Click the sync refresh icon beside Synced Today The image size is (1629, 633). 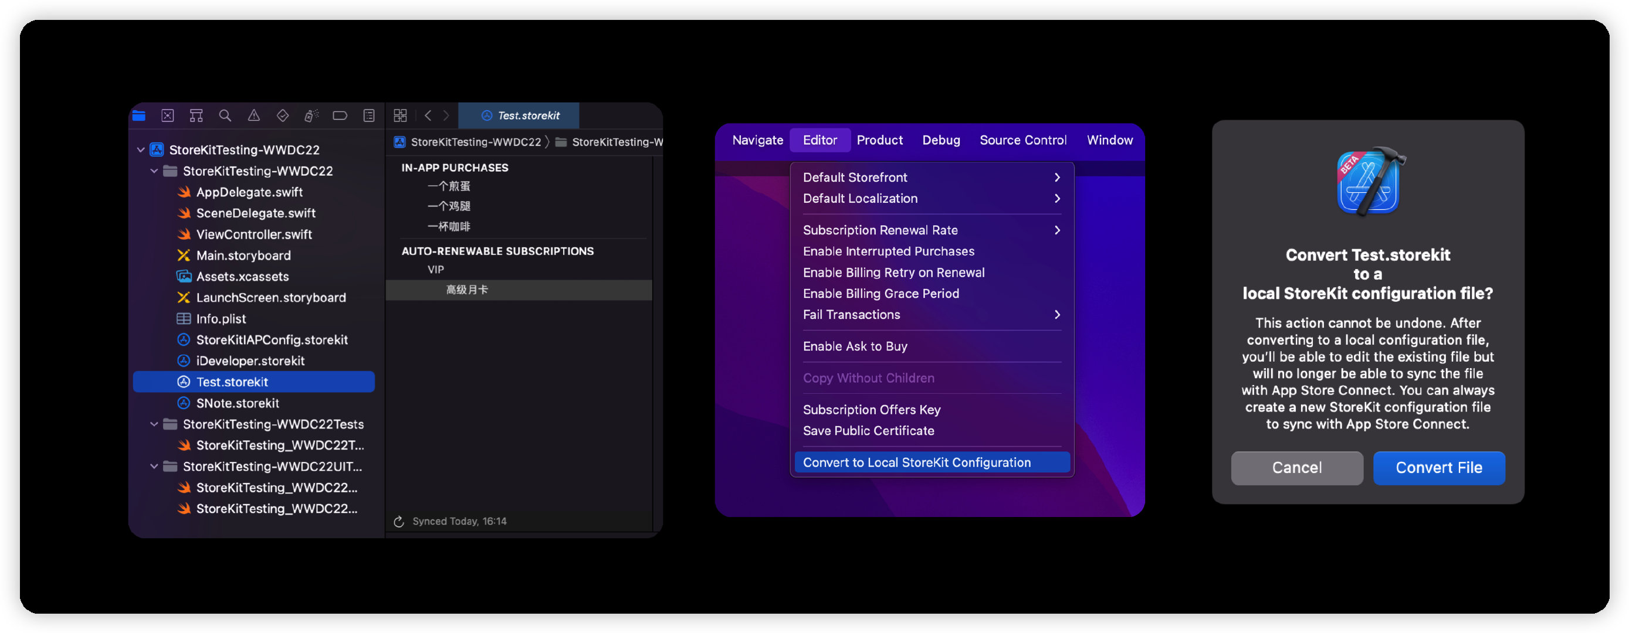point(399,522)
